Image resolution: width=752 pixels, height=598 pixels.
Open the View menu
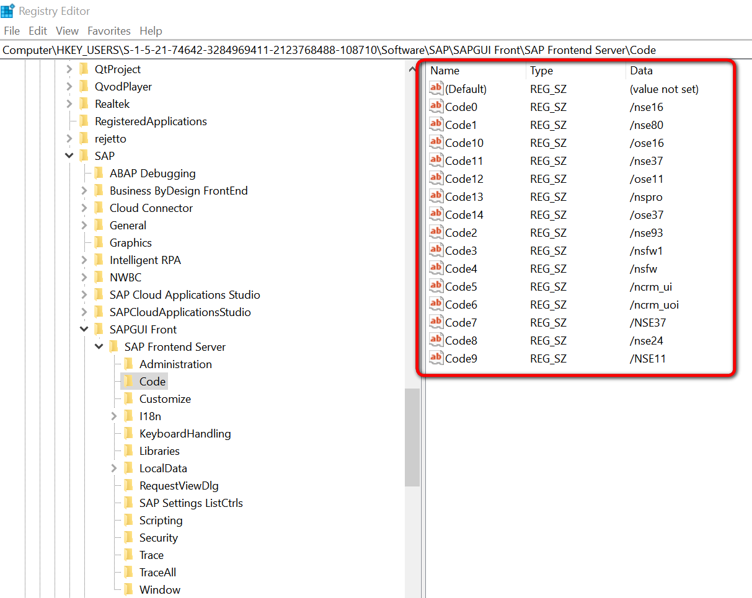coord(67,31)
